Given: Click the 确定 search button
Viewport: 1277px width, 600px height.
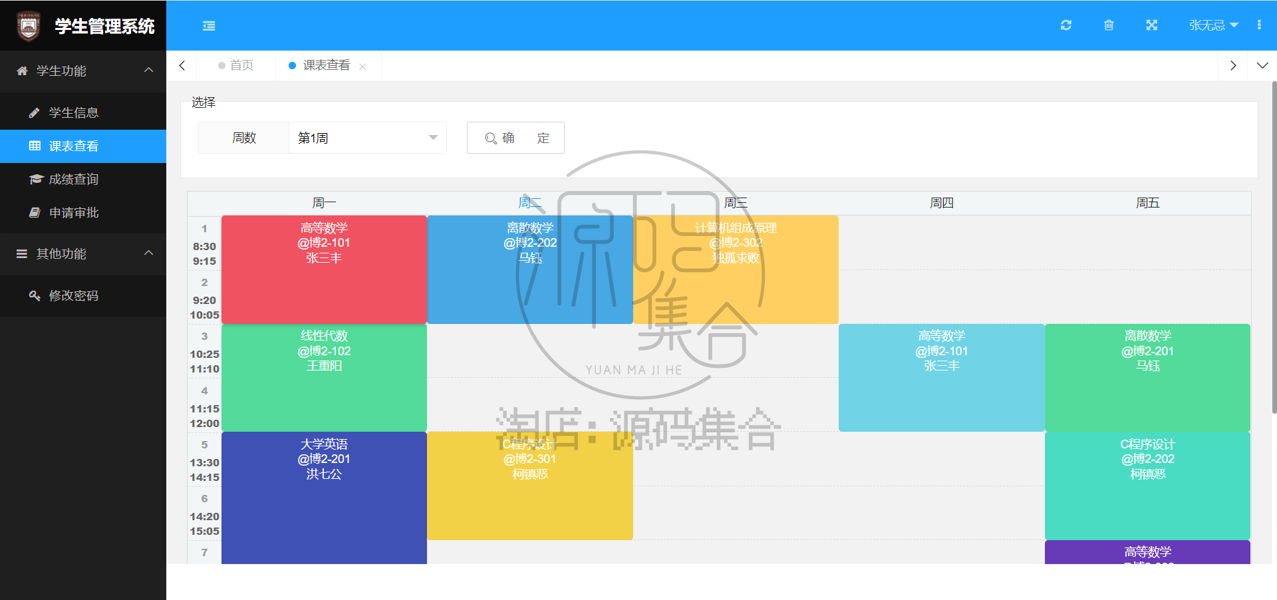Looking at the screenshot, I should click(515, 138).
